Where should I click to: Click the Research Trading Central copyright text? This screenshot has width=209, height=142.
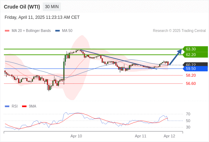point(179,31)
